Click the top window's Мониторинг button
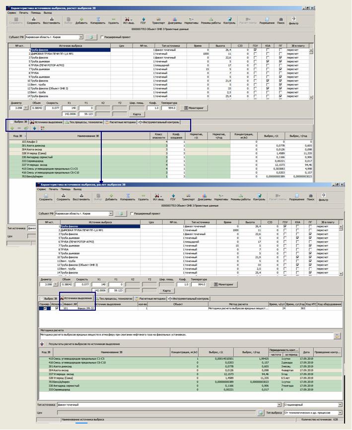This screenshot has width=352, height=430. [x=194, y=107]
